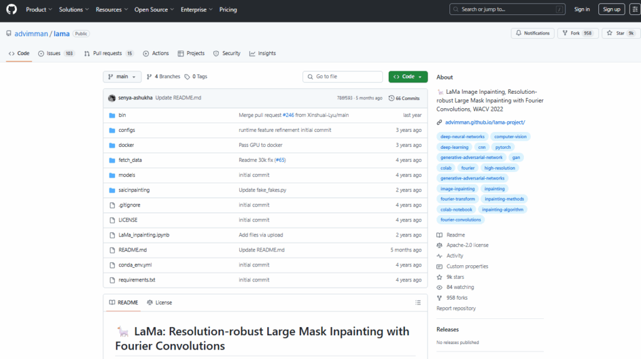Click the bin folder icon
641x359 pixels.
(112, 115)
